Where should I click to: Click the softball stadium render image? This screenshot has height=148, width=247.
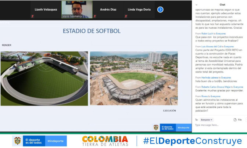pyautogui.click(x=44, y=79)
